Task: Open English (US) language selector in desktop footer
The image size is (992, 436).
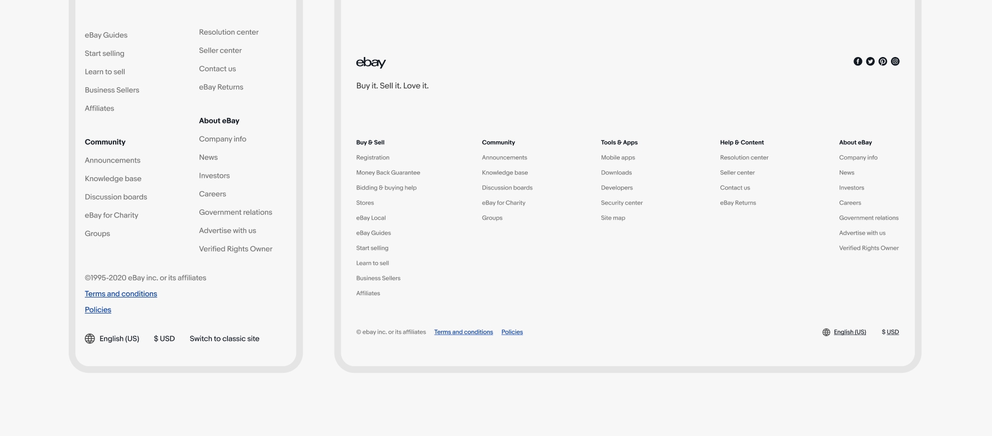Action: click(x=850, y=332)
